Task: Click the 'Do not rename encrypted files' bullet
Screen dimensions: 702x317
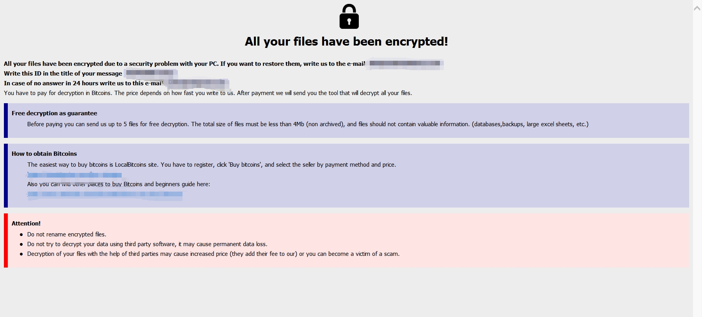Action: click(x=67, y=234)
